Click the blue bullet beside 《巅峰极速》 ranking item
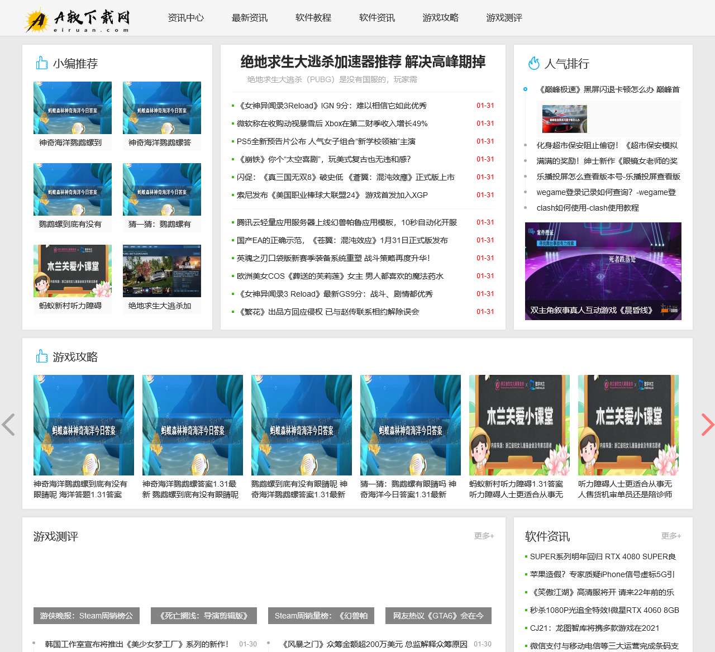The height and width of the screenshot is (652, 715). click(x=525, y=88)
